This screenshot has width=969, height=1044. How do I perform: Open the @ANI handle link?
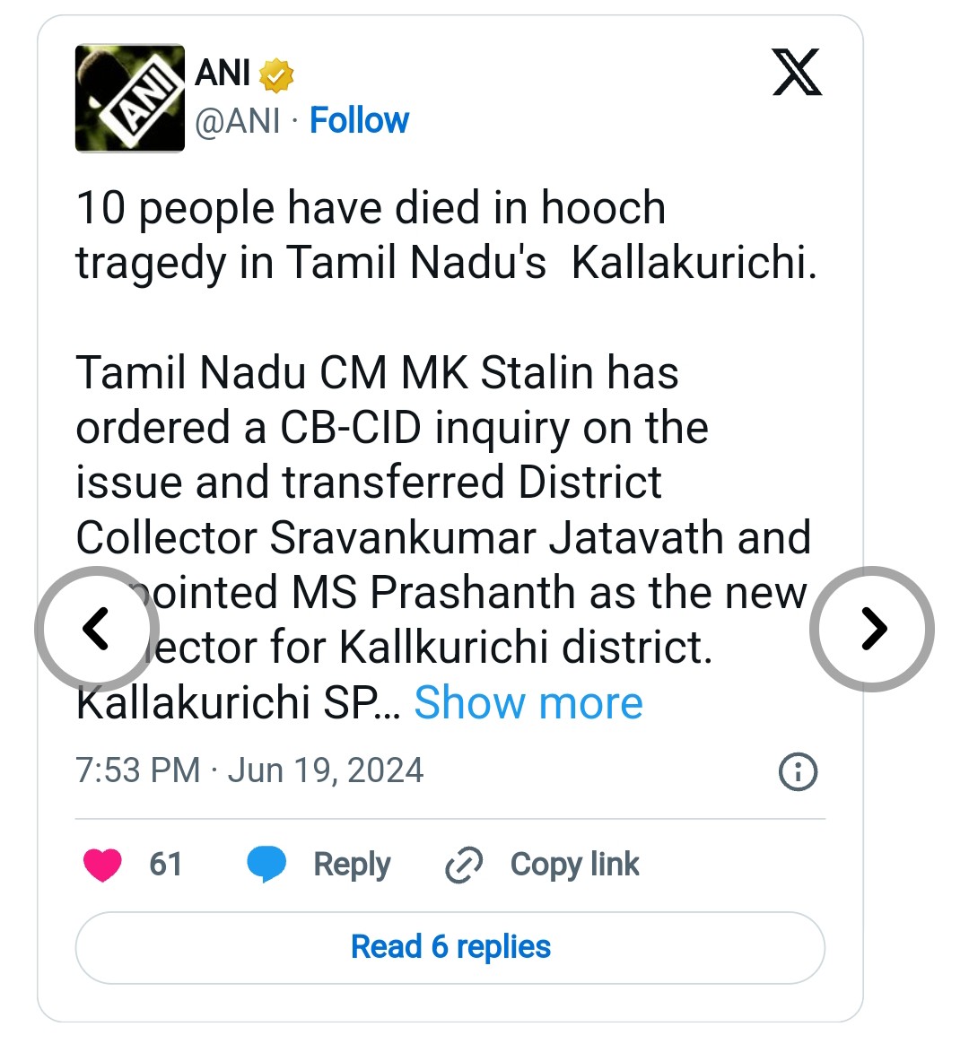pyautogui.click(x=238, y=120)
